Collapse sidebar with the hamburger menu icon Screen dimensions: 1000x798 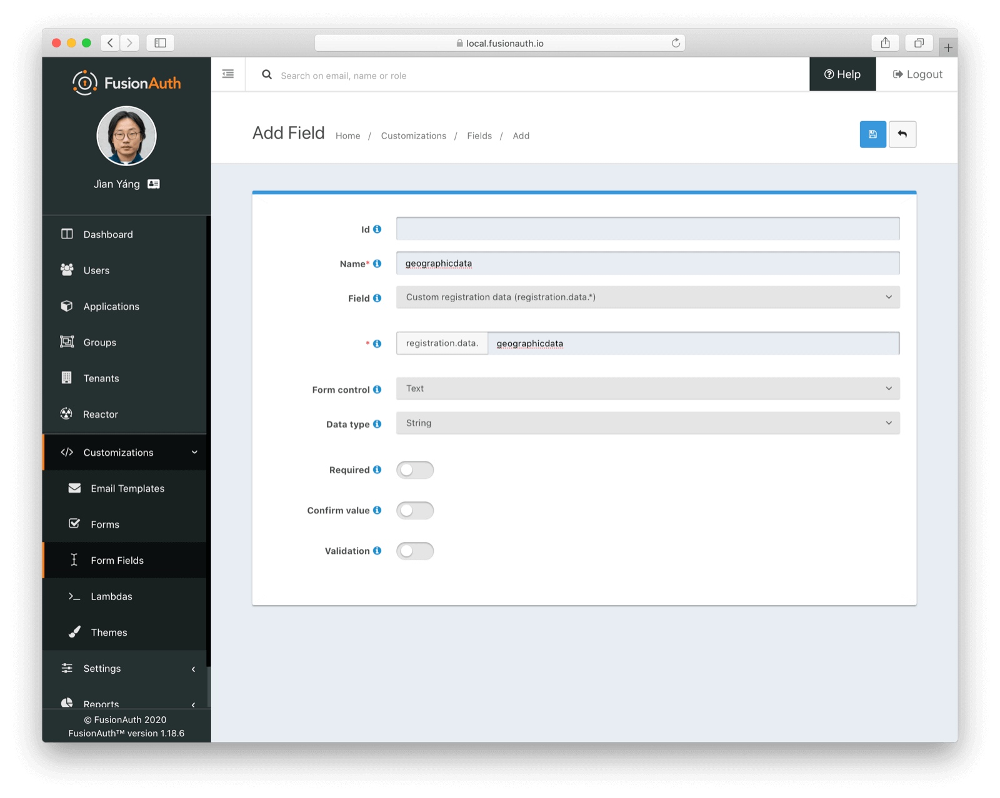(228, 74)
